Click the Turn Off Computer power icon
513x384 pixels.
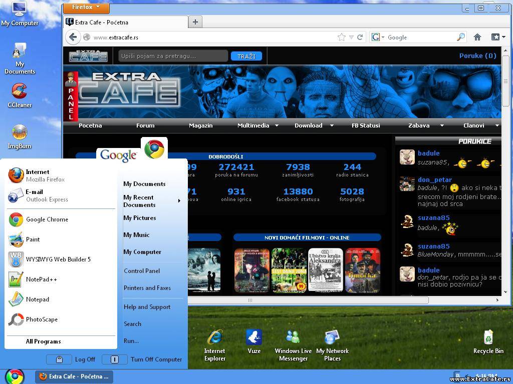(x=115, y=359)
